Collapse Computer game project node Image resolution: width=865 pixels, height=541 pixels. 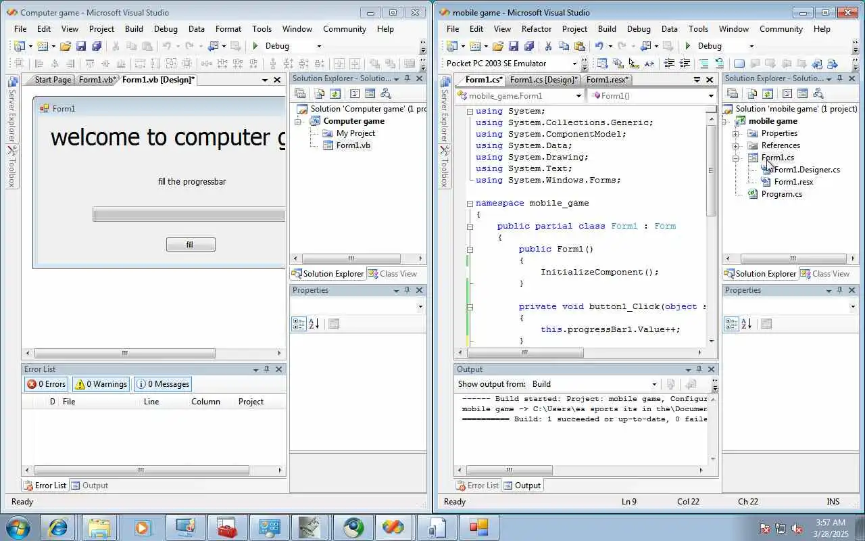coord(297,121)
